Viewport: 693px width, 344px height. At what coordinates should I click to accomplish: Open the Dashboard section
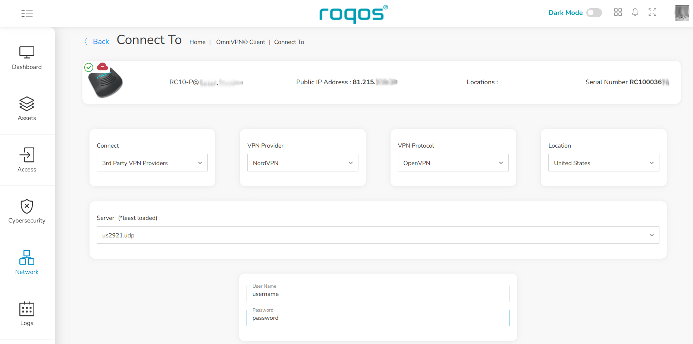pyautogui.click(x=27, y=58)
